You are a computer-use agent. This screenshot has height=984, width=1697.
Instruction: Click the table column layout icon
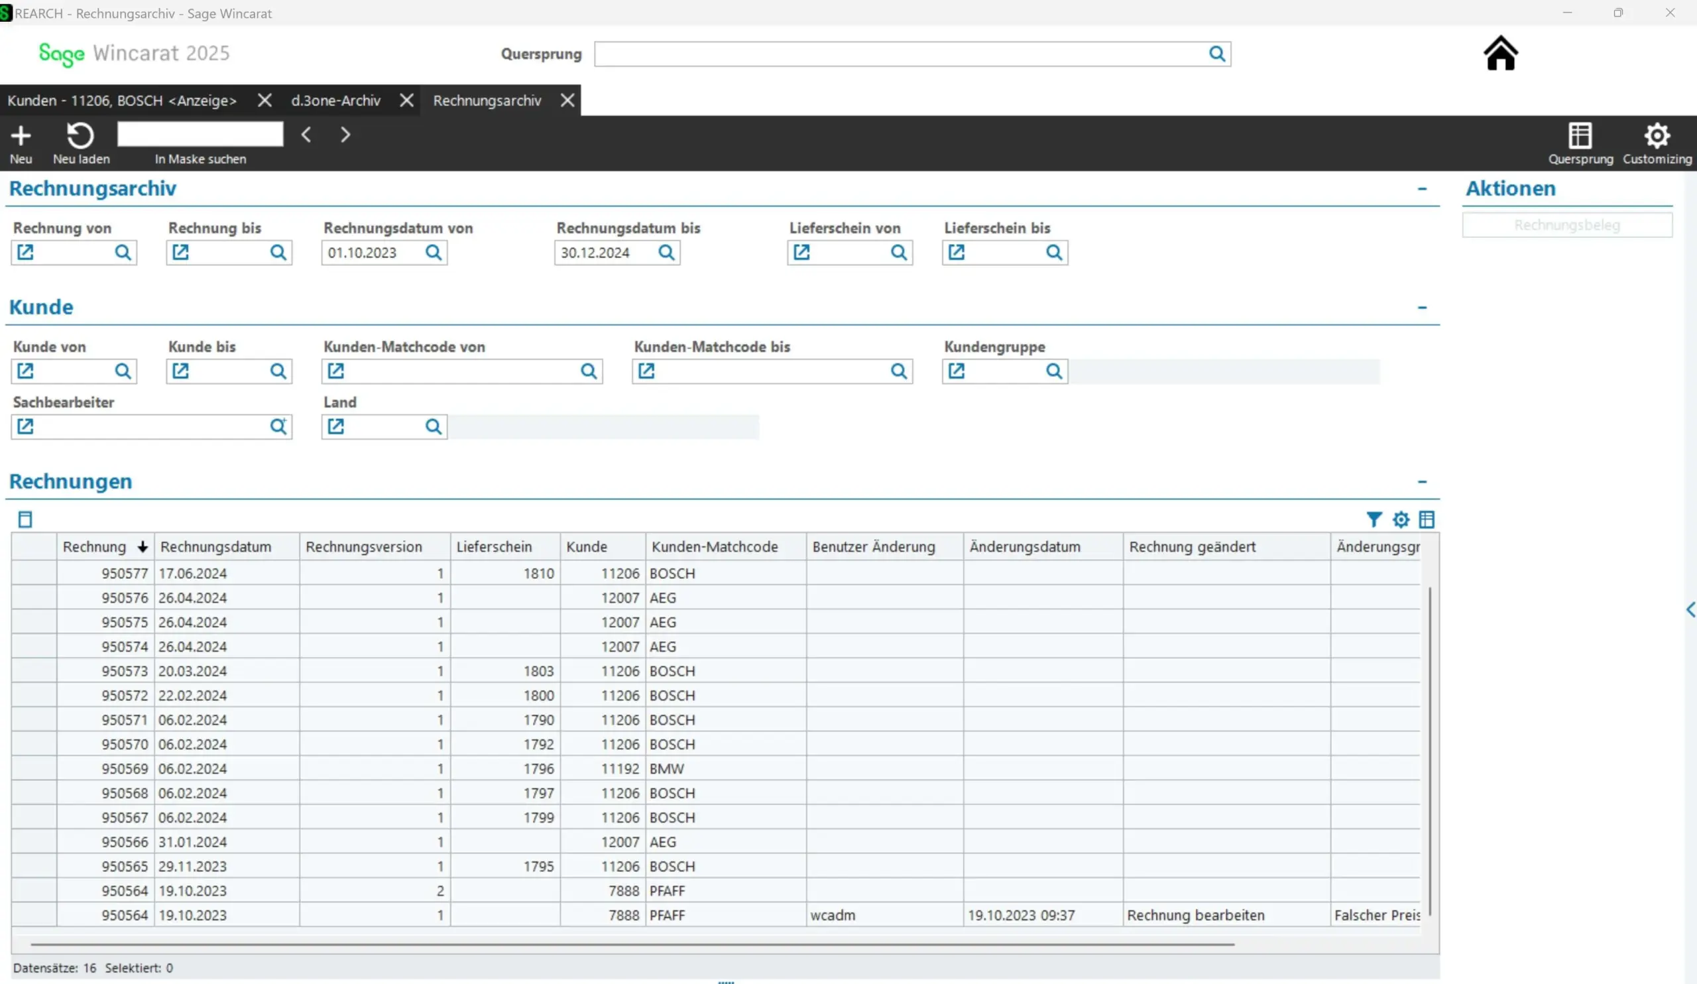pos(1427,519)
